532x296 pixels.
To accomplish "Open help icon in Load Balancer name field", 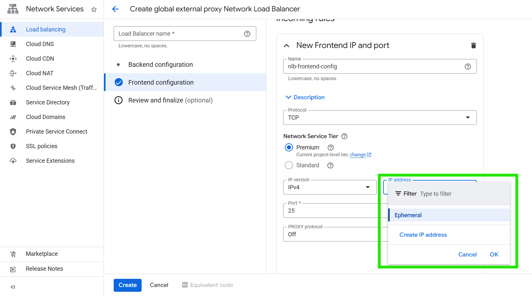I will tap(247, 34).
